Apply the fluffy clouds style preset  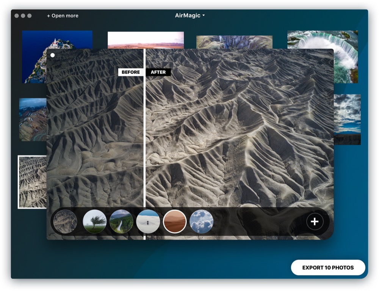(x=201, y=221)
